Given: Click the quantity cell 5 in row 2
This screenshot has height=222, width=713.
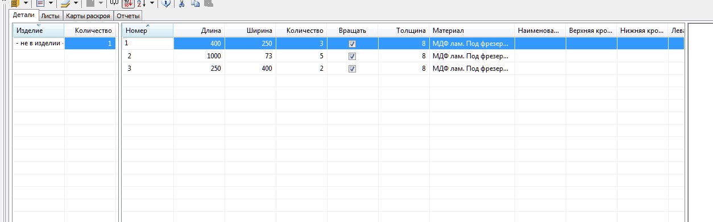Looking at the screenshot, I should point(301,56).
